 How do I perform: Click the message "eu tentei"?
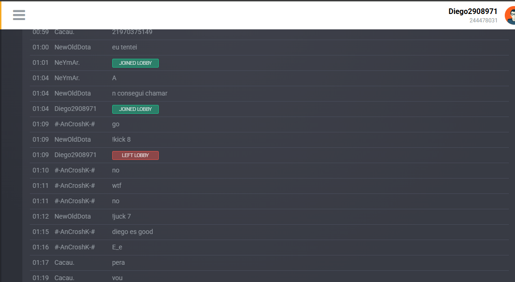pos(124,47)
